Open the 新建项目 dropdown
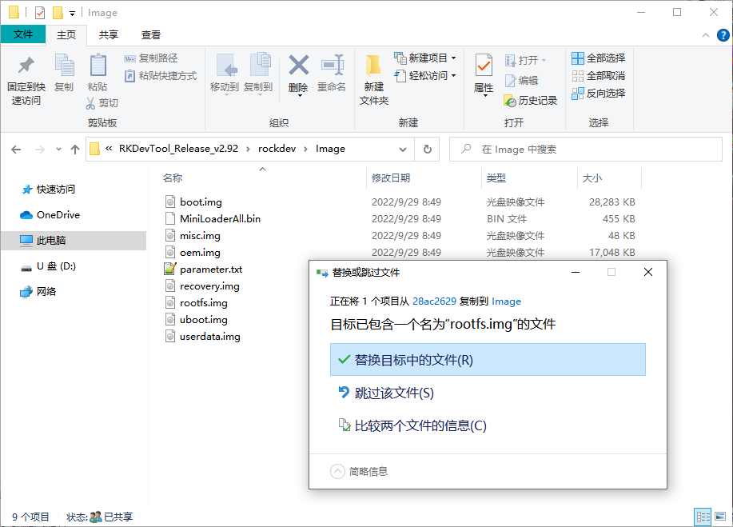The width and height of the screenshot is (733, 527). [453, 58]
